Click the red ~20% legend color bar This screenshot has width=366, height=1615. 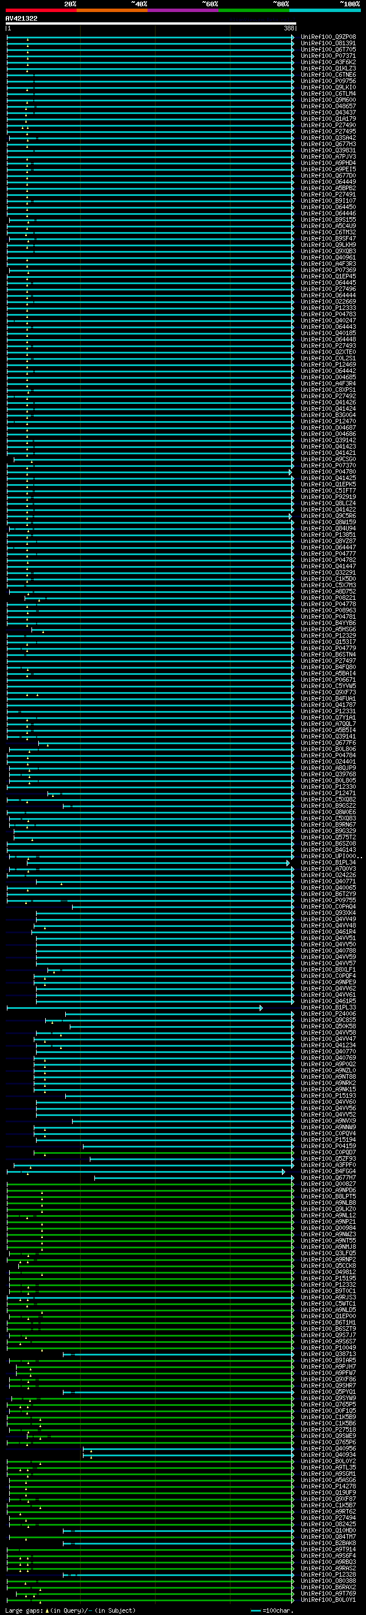coord(41,10)
